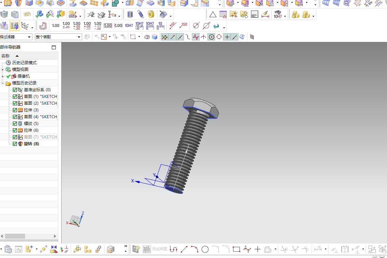Select 草图 (1) "SKETCH" feature row
Screen dimensions: 387x258
[x=41, y=96]
